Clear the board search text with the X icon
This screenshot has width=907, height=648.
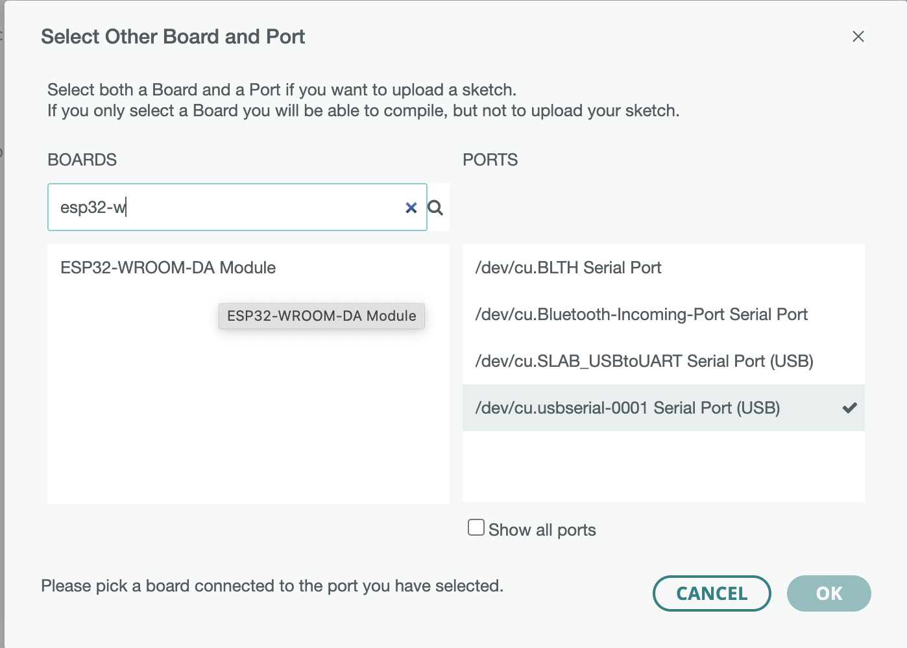coord(411,208)
